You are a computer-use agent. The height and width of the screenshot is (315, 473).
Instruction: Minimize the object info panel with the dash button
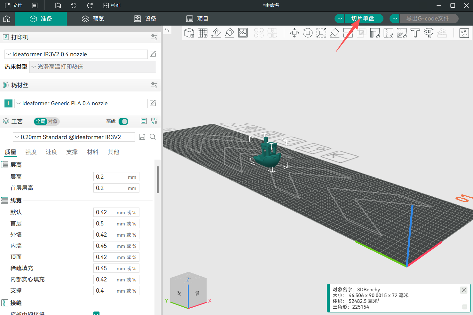point(465,307)
